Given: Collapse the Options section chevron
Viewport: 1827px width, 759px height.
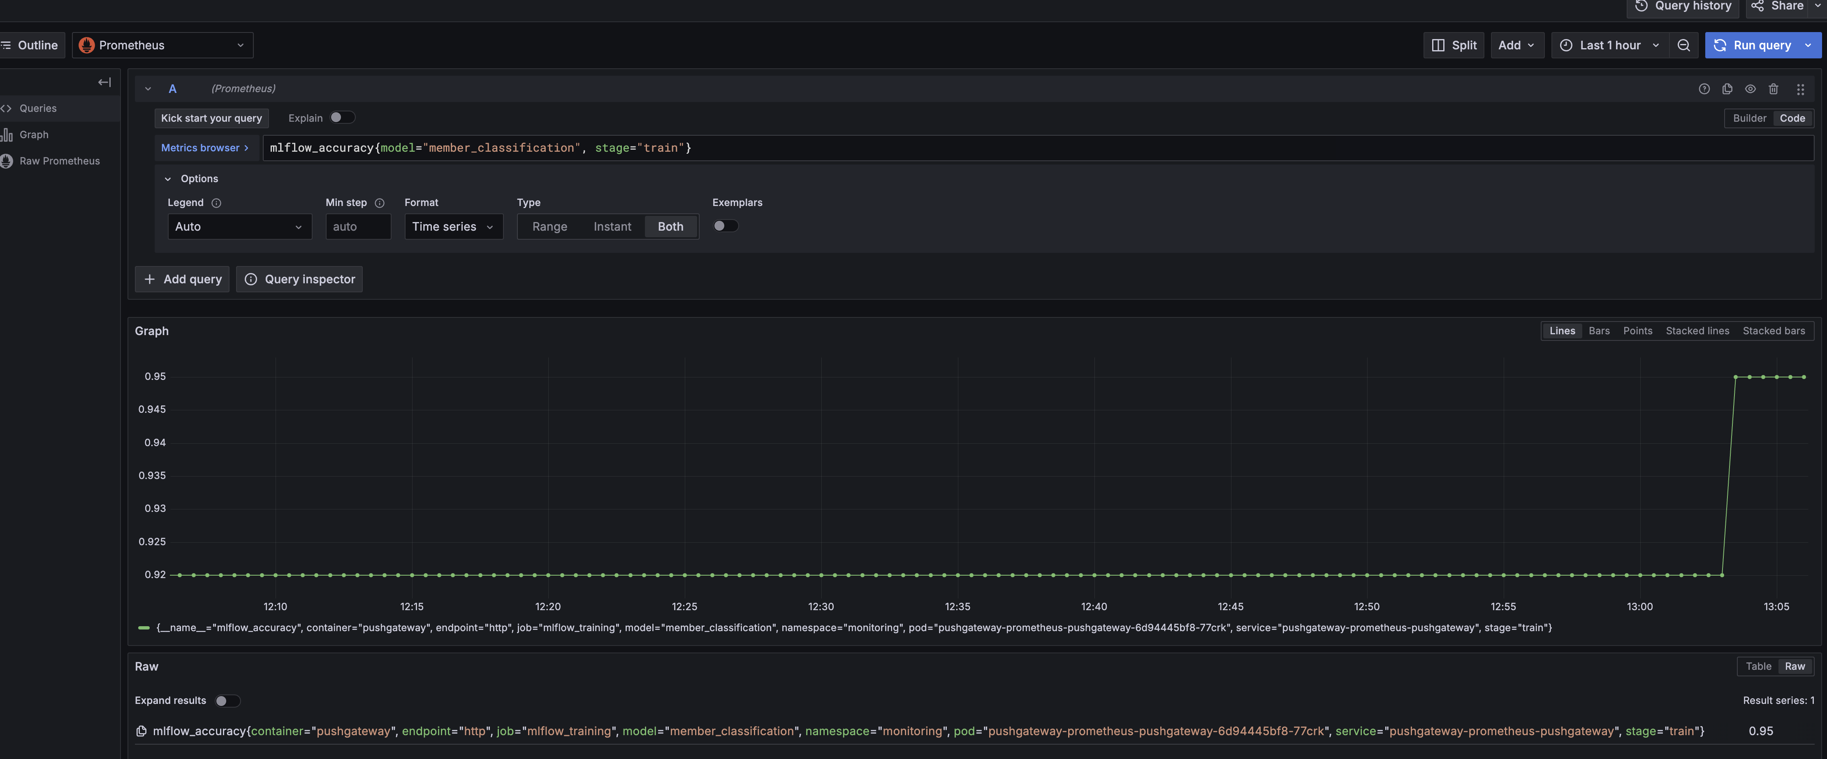Looking at the screenshot, I should (x=168, y=179).
